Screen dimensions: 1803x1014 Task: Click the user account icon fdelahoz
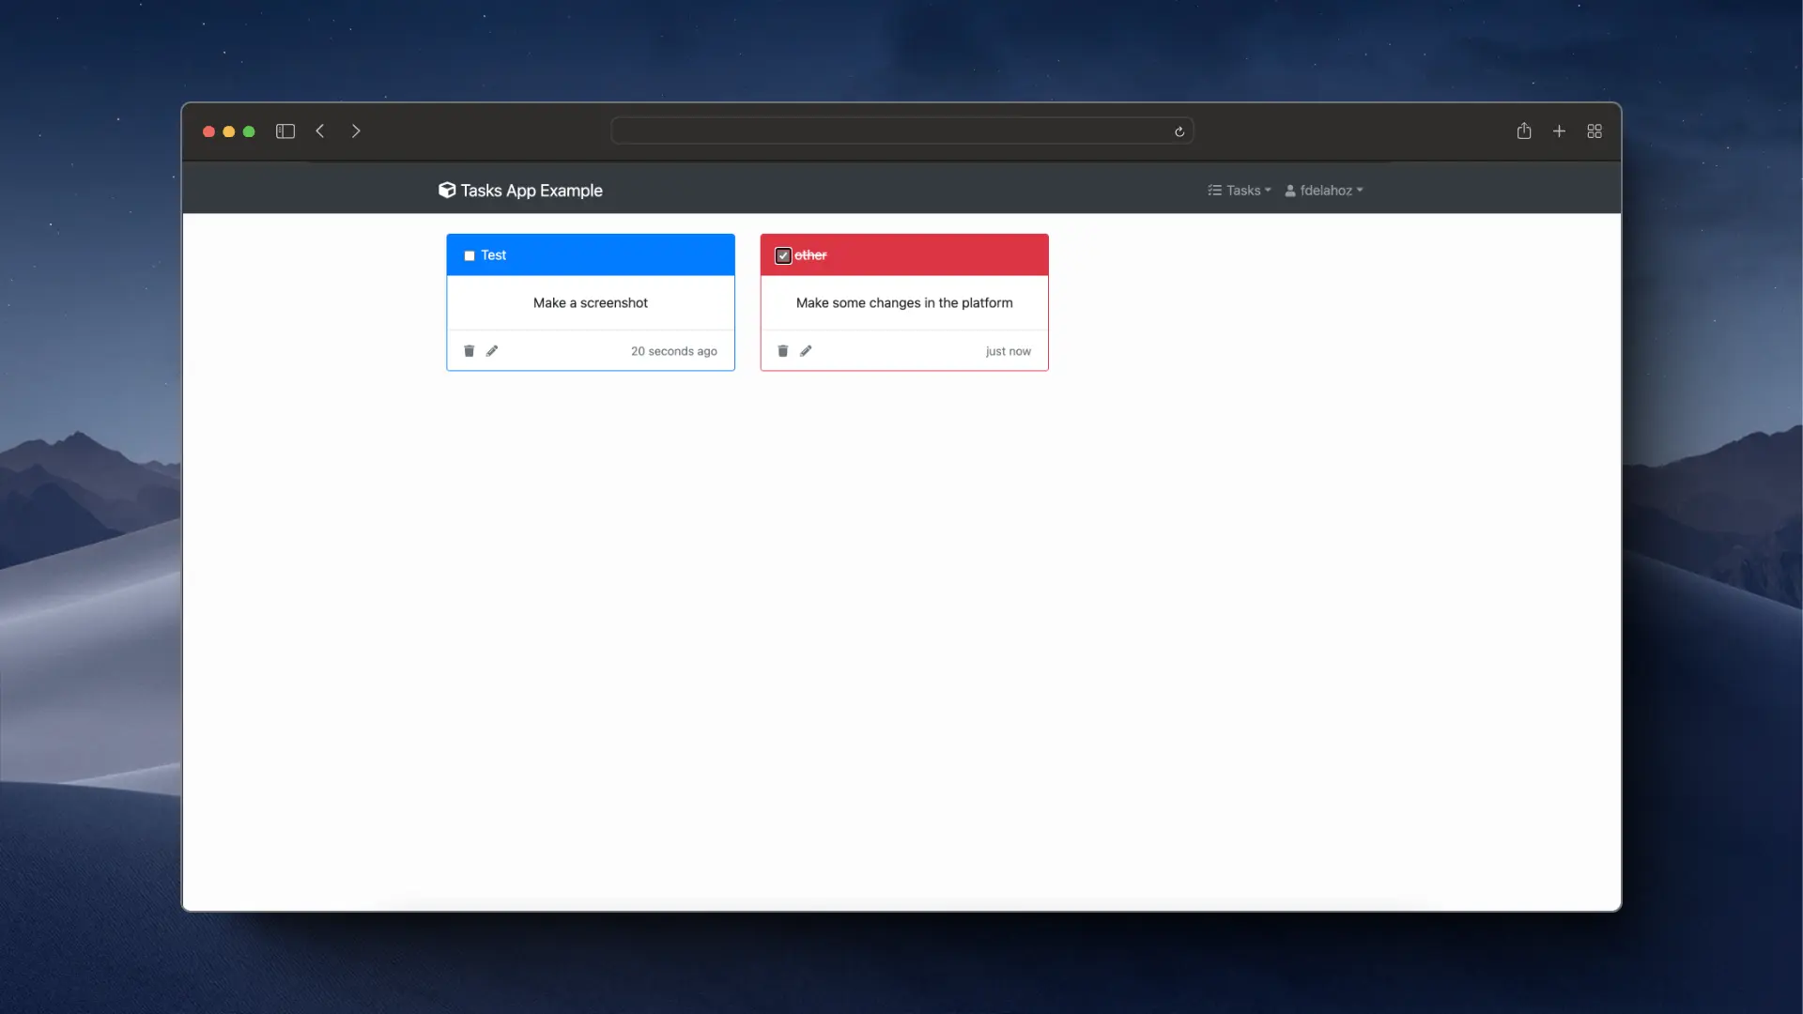pyautogui.click(x=1322, y=190)
